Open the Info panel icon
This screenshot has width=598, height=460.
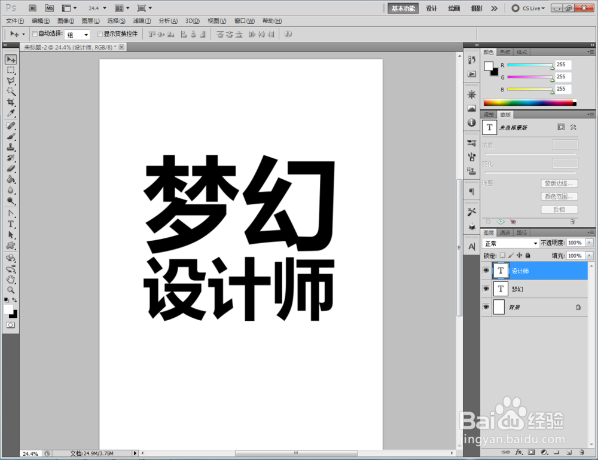[x=472, y=122]
